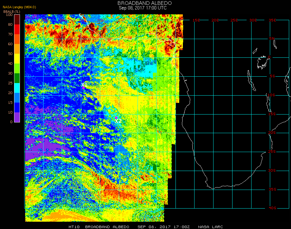Image resolution: width=291 pixels, height=229 pixels.
Task: Click the 10W longitude label on the map
Action: coord(101,20)
